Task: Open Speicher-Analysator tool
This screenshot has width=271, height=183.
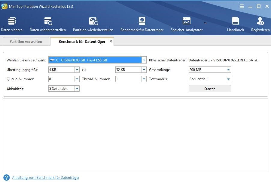Action: [187, 25]
